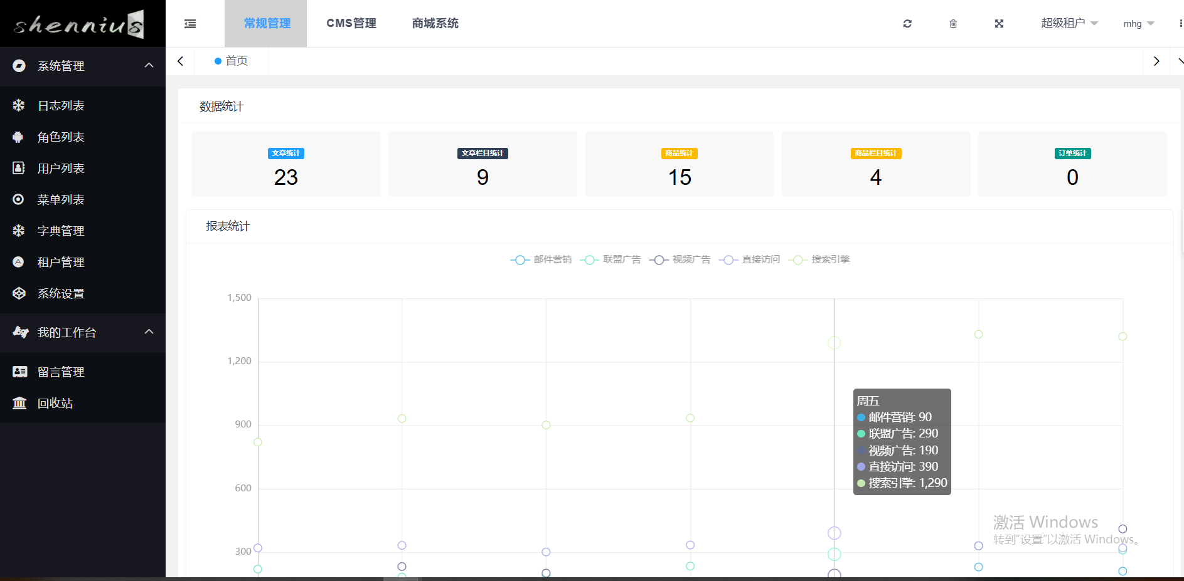Select the 常规管理 top menu
Screen dimensions: 1184x581
coord(266,23)
